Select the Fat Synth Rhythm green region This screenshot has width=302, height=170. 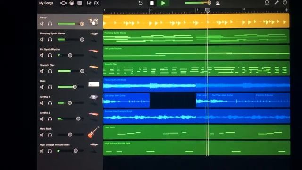point(196,53)
